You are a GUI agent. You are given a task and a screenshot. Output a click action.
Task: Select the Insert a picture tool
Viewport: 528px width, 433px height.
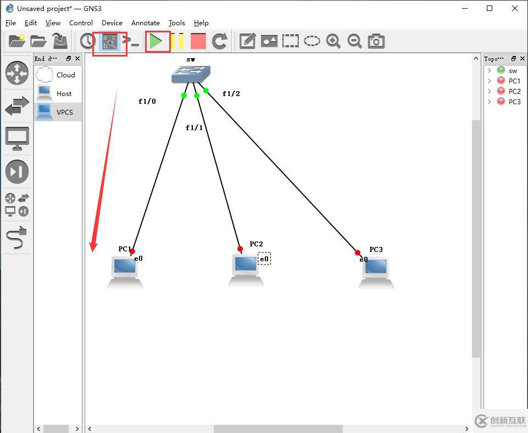point(269,41)
